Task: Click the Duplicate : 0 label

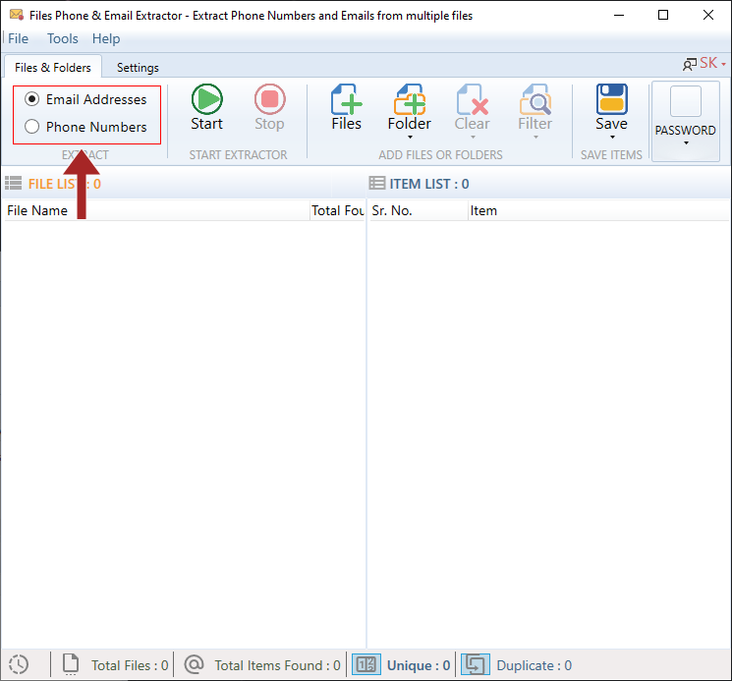Action: (535, 665)
